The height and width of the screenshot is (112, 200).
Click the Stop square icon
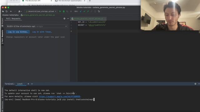pos(71,11)
